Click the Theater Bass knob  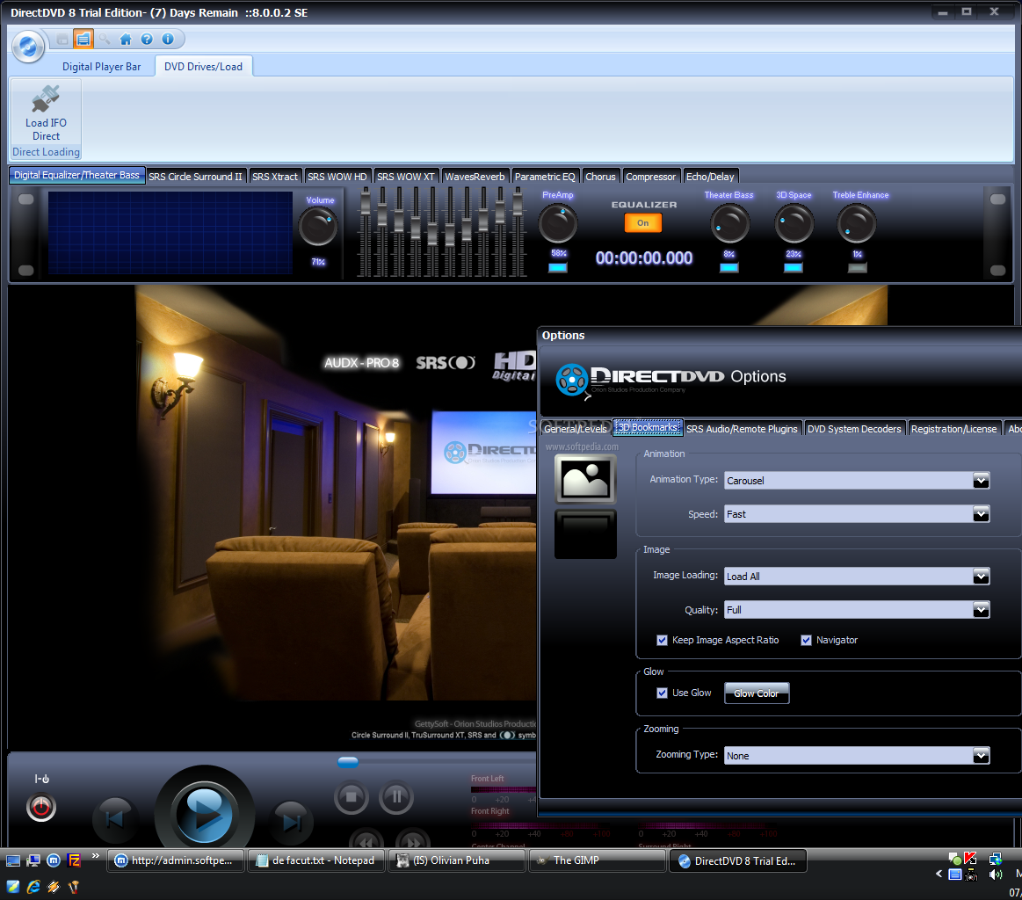pyautogui.click(x=729, y=223)
